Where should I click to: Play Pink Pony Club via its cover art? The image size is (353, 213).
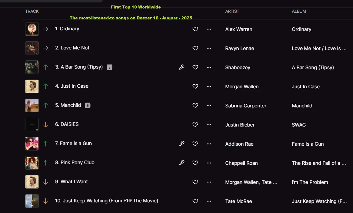tap(32, 163)
